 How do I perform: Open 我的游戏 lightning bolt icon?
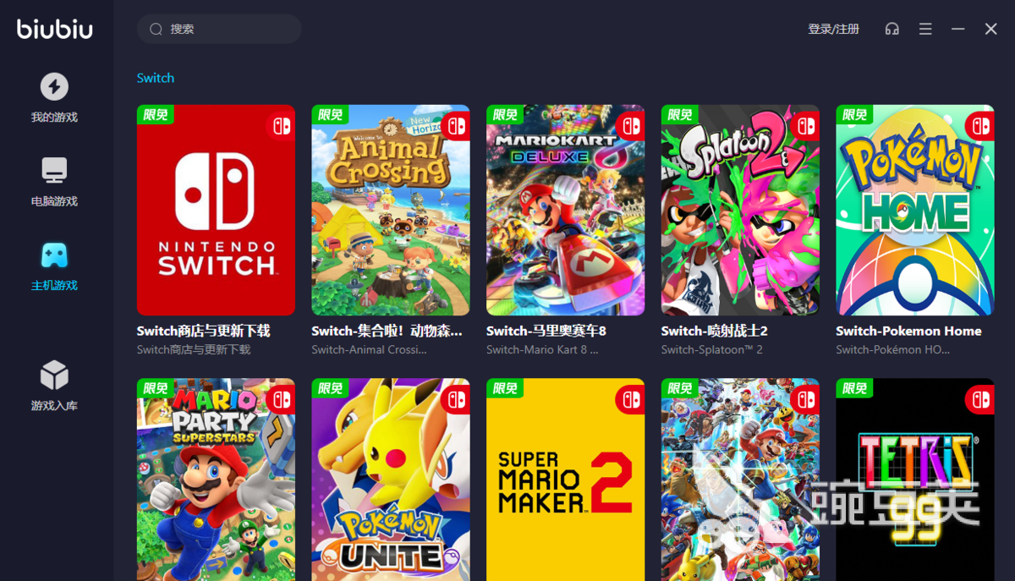(54, 86)
